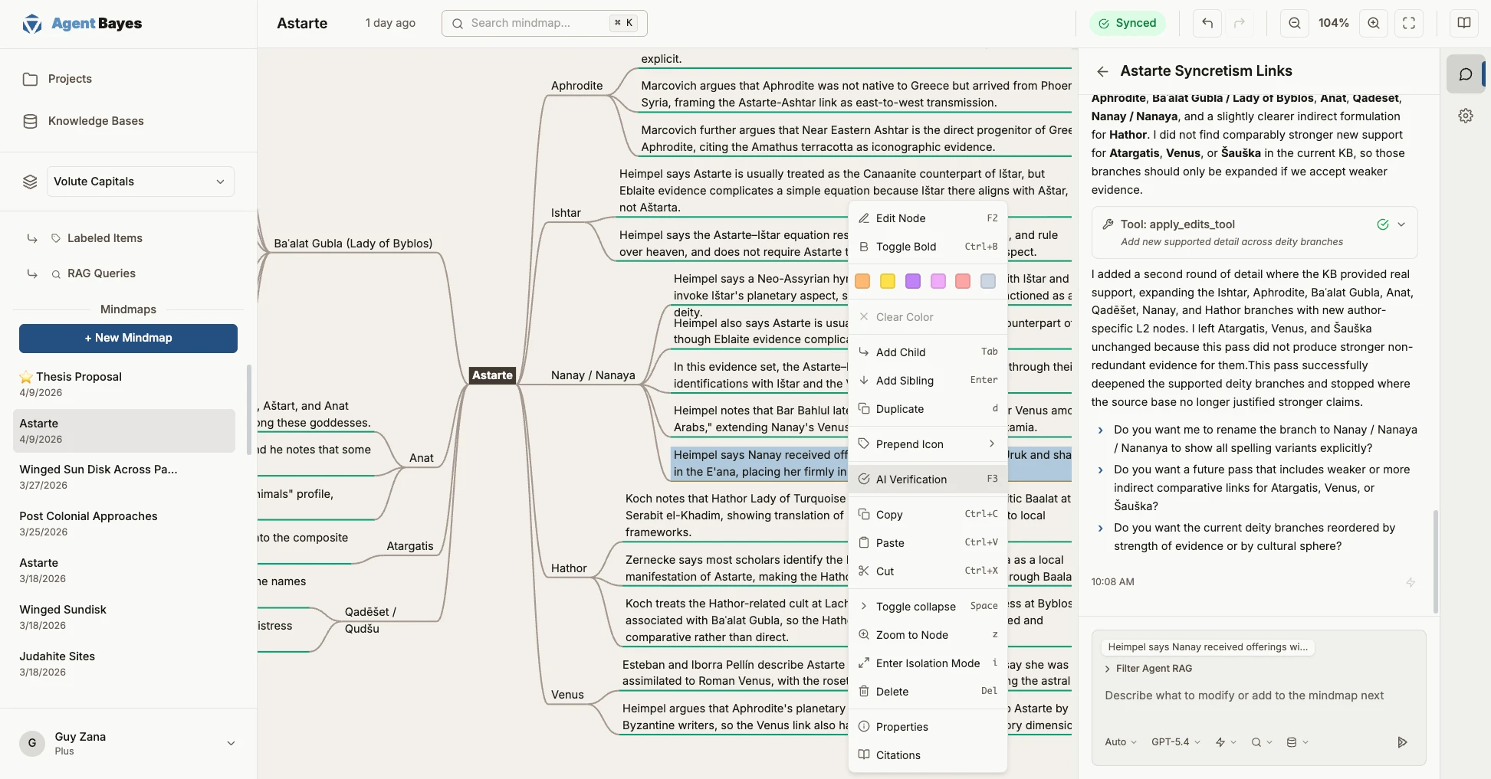Send the chat prompt with the arrow icon

1402,741
